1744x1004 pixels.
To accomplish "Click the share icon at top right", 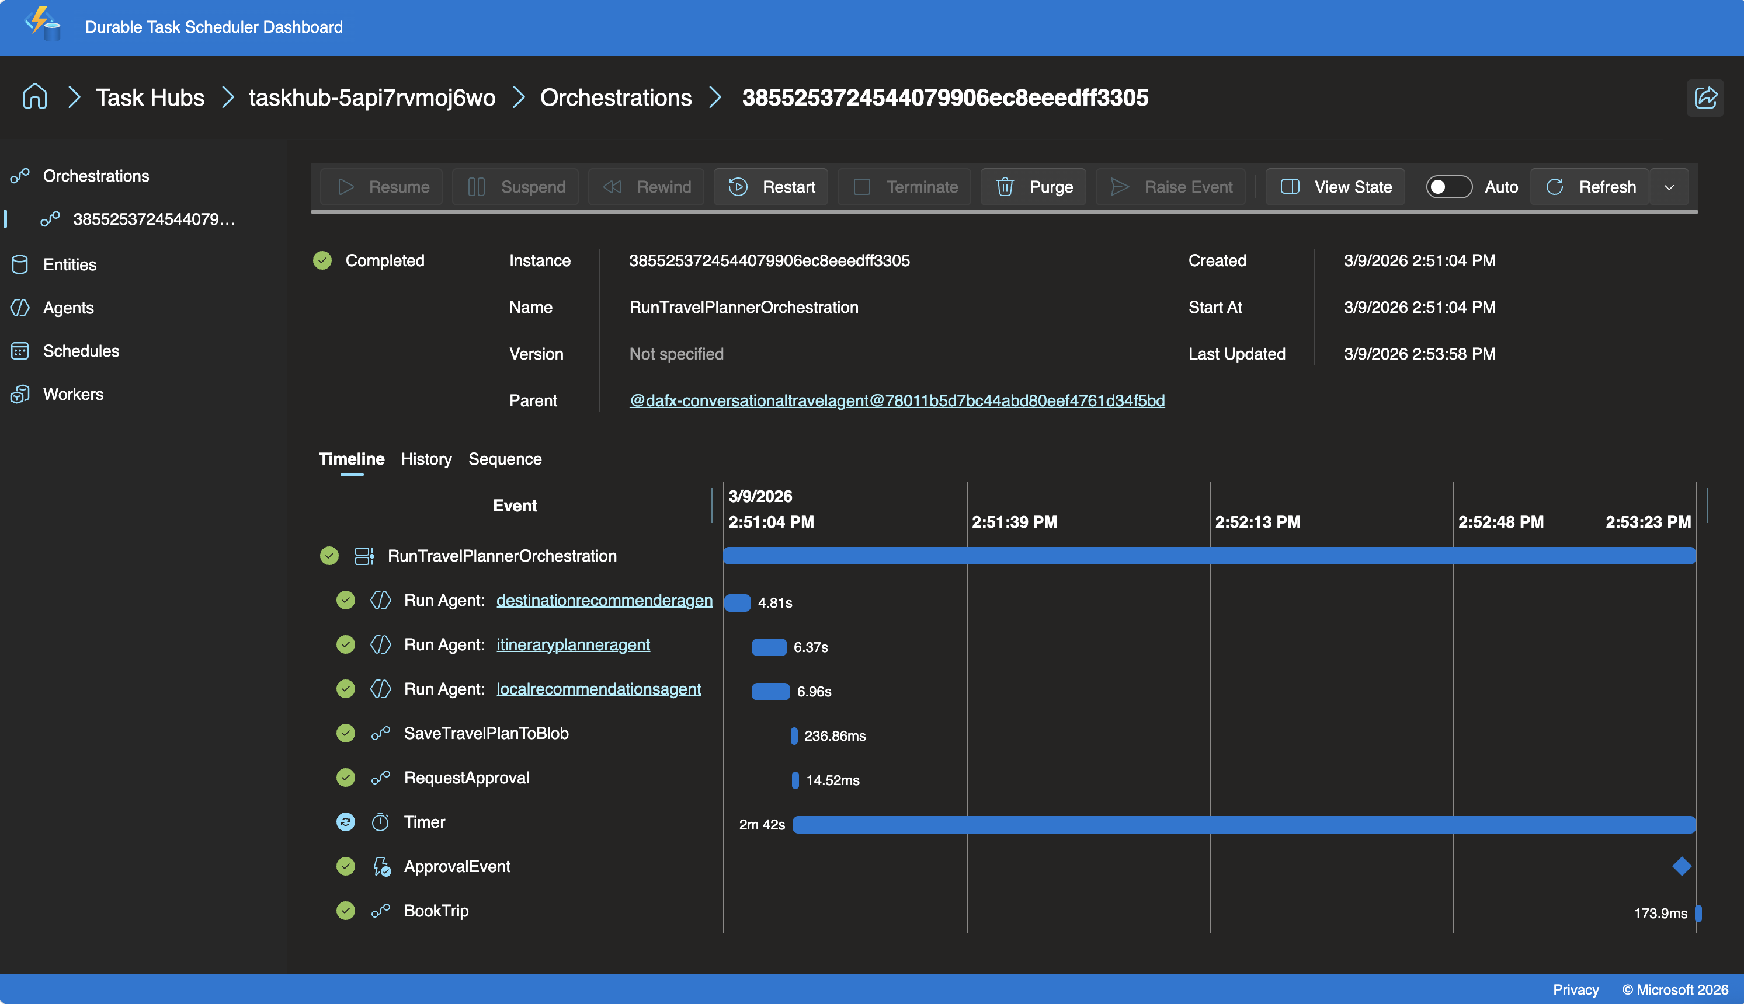I will 1705,97.
